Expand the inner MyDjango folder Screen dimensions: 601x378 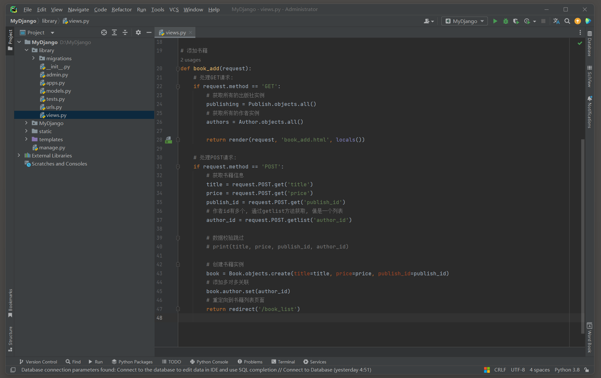click(x=27, y=123)
